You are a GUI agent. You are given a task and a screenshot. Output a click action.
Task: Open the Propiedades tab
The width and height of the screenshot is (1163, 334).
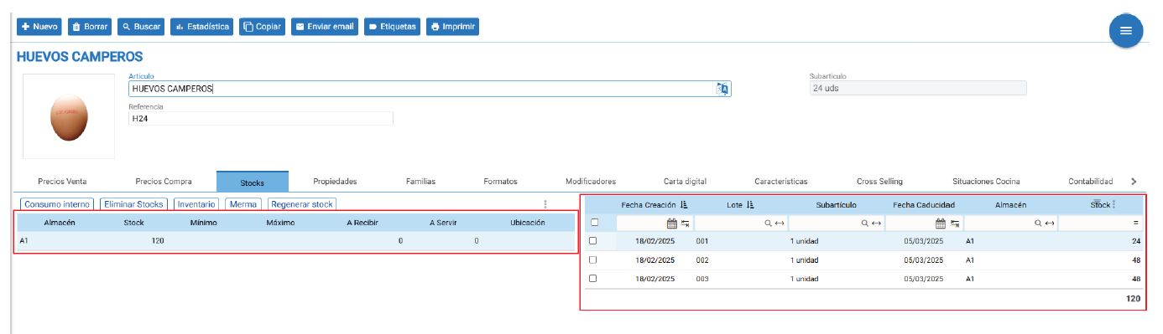coord(335,182)
